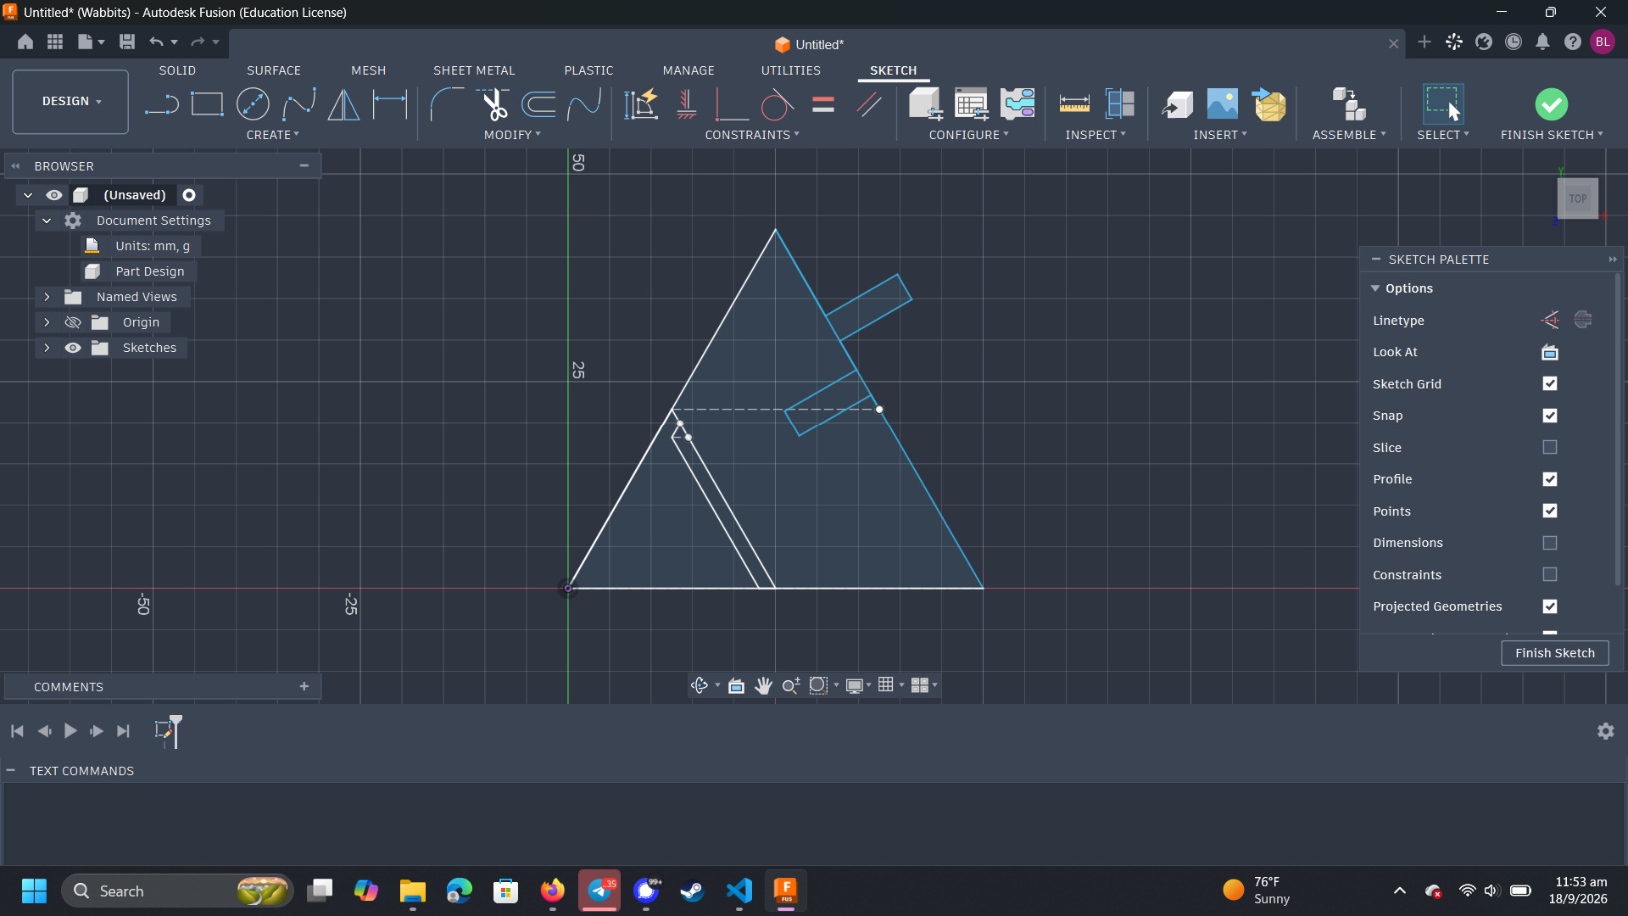Switch to the SOLID tab
Screen dimensions: 1628x916
[177, 70]
